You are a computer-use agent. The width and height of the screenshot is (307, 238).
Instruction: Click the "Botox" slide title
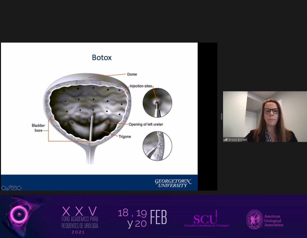click(x=102, y=57)
